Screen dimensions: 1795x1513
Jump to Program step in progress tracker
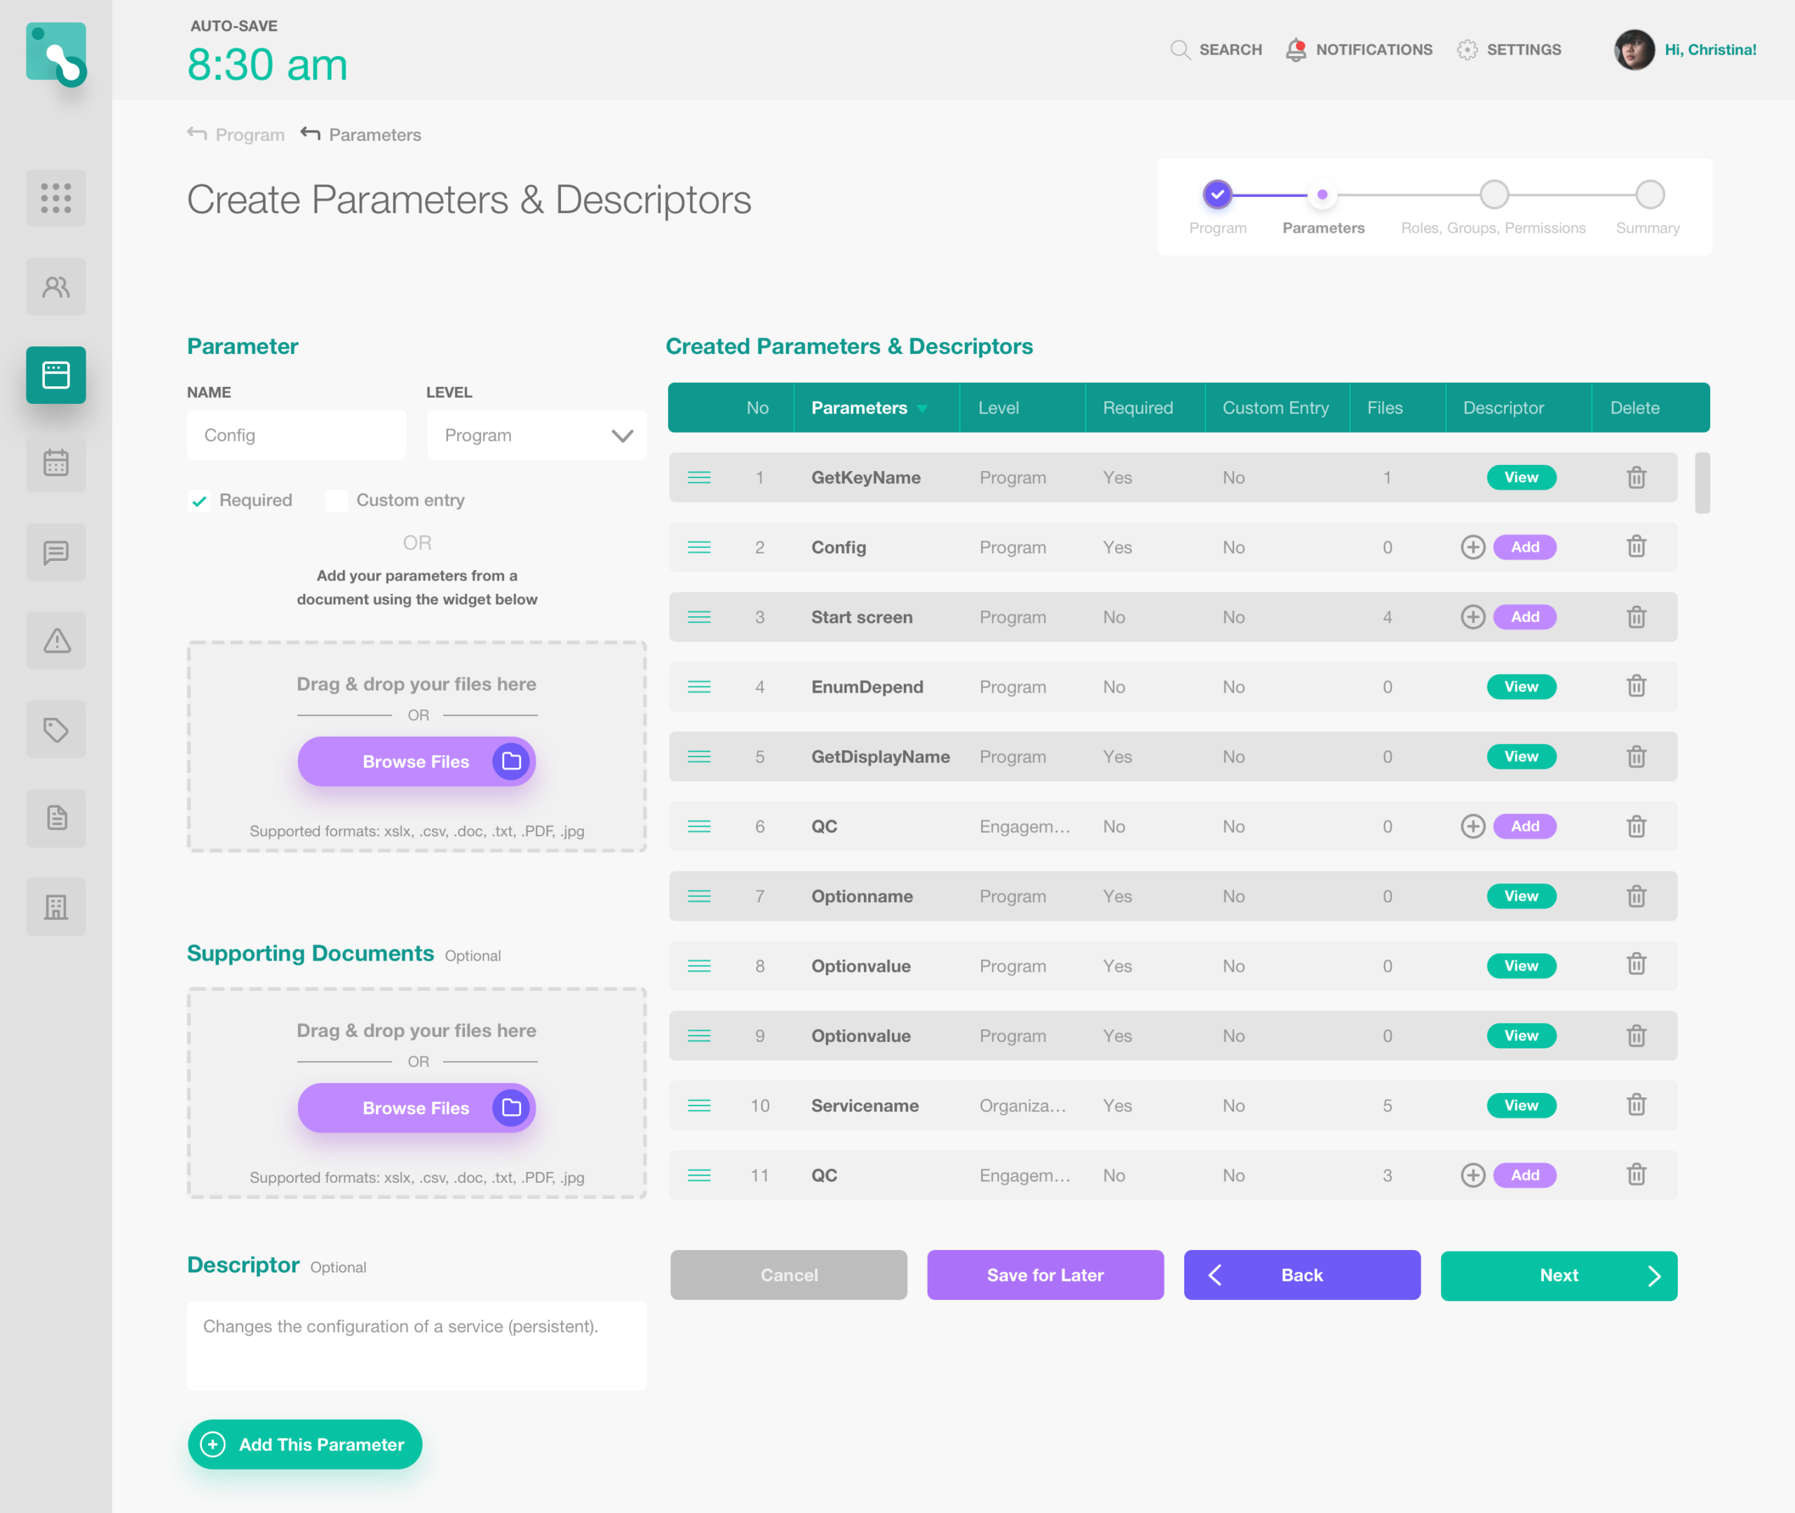(1217, 195)
